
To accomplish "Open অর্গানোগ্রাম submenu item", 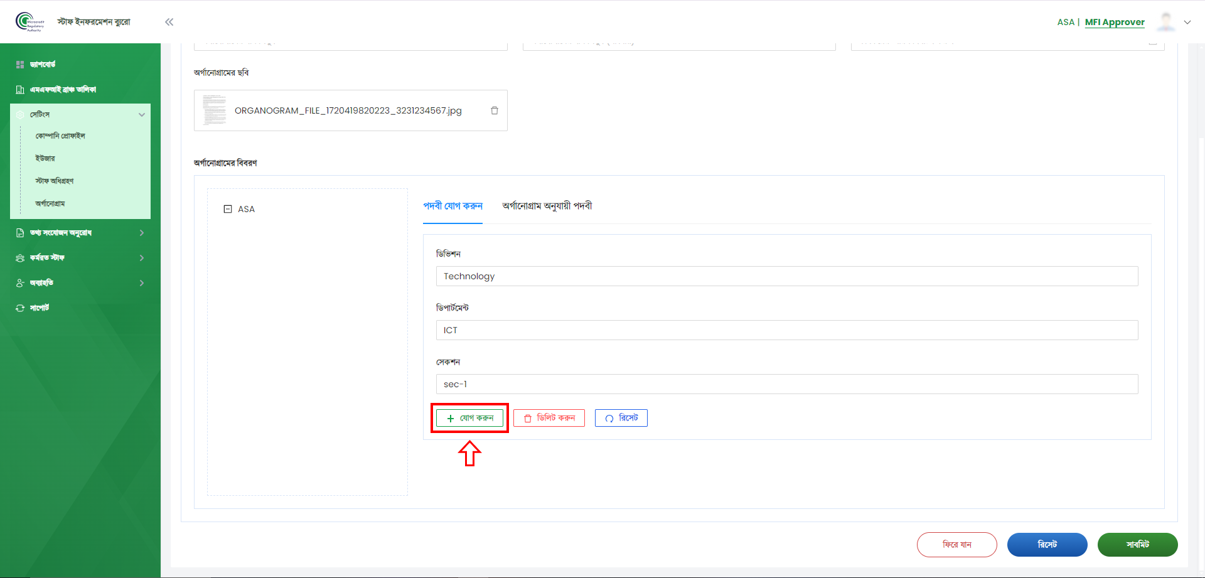I will click(50, 203).
